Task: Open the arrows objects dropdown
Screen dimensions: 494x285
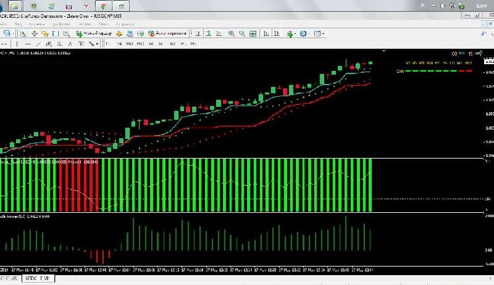Action: (93, 44)
